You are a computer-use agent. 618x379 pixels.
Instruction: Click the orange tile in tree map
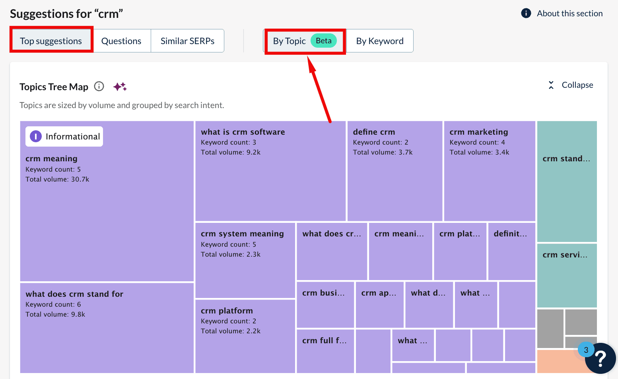pos(557,362)
